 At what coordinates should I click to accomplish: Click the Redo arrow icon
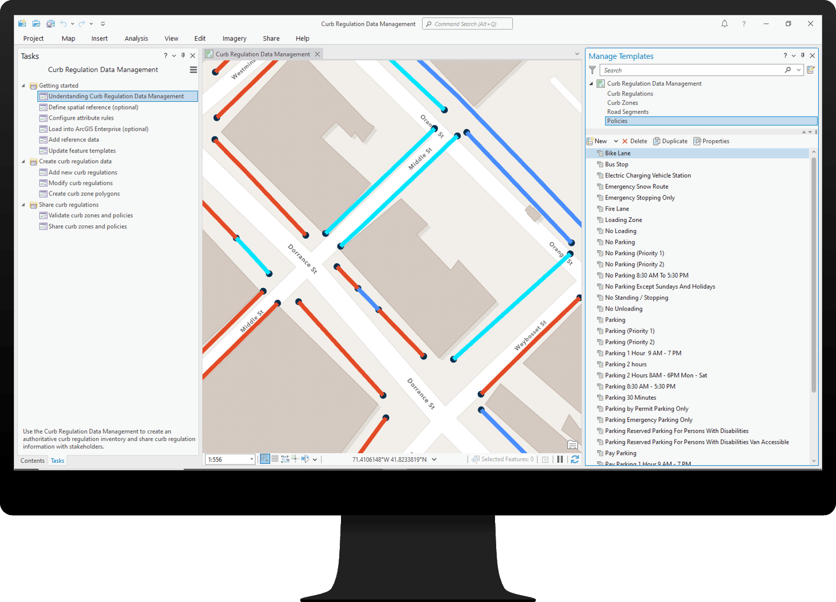[x=82, y=24]
